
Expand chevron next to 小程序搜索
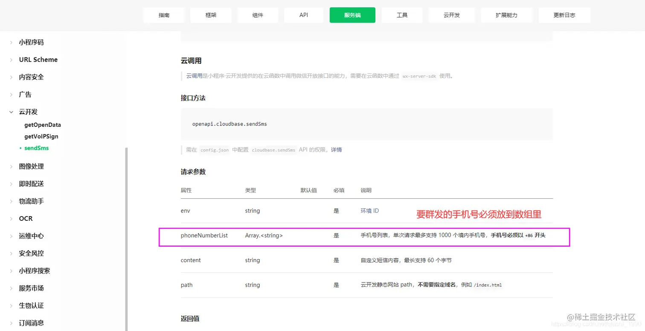click(x=11, y=271)
